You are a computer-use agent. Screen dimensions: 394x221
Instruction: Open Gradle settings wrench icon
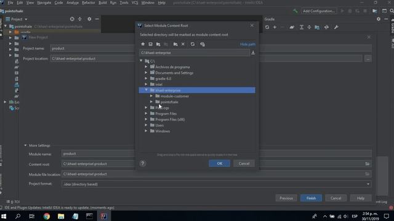[x=336, y=27]
